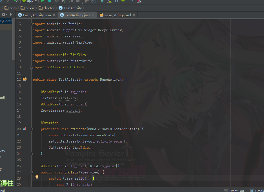
Task: Open the Gradle tool window
Action: pyautogui.click(x=257, y=191)
